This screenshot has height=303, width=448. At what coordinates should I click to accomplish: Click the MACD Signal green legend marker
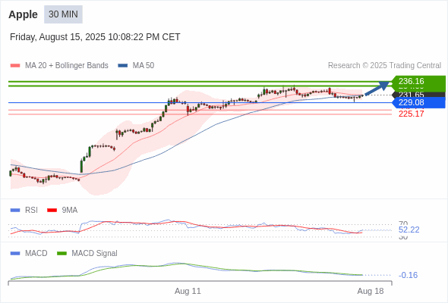pos(62,254)
